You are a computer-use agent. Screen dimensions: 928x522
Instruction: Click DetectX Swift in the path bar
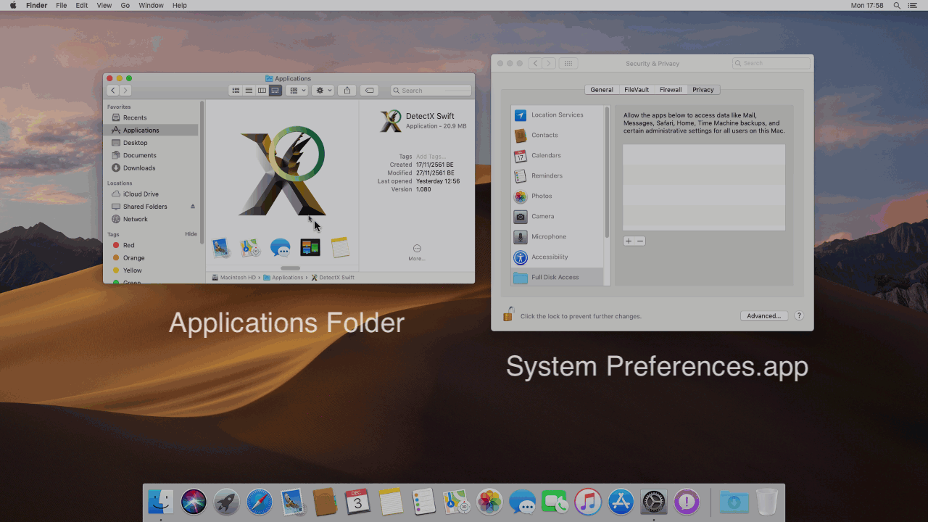click(x=333, y=278)
